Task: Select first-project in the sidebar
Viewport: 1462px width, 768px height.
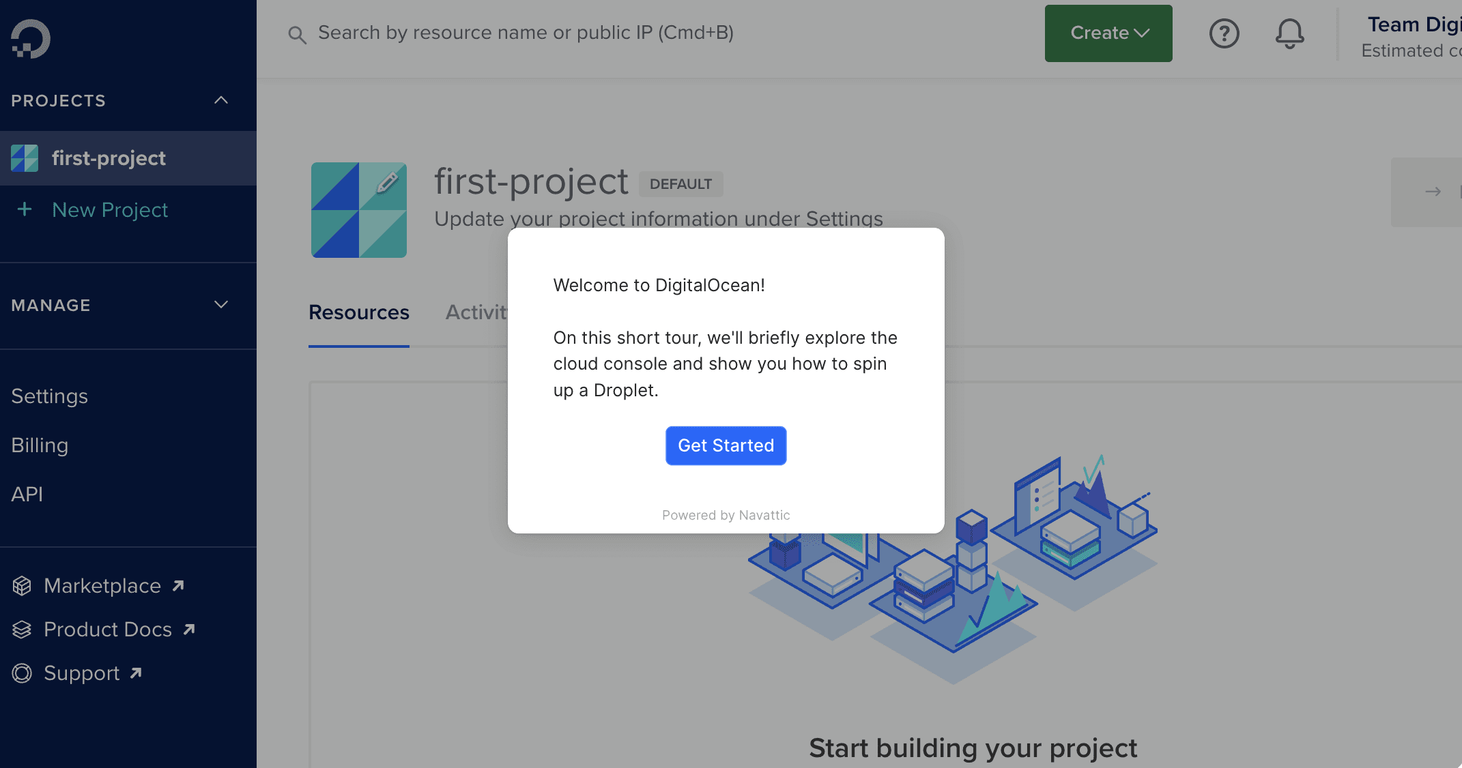Action: point(109,158)
